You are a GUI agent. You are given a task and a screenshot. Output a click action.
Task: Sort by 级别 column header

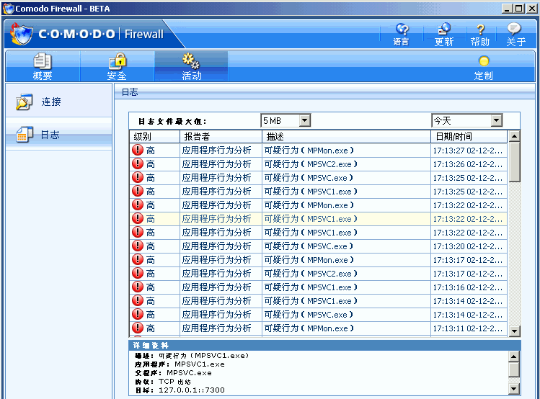(154, 137)
